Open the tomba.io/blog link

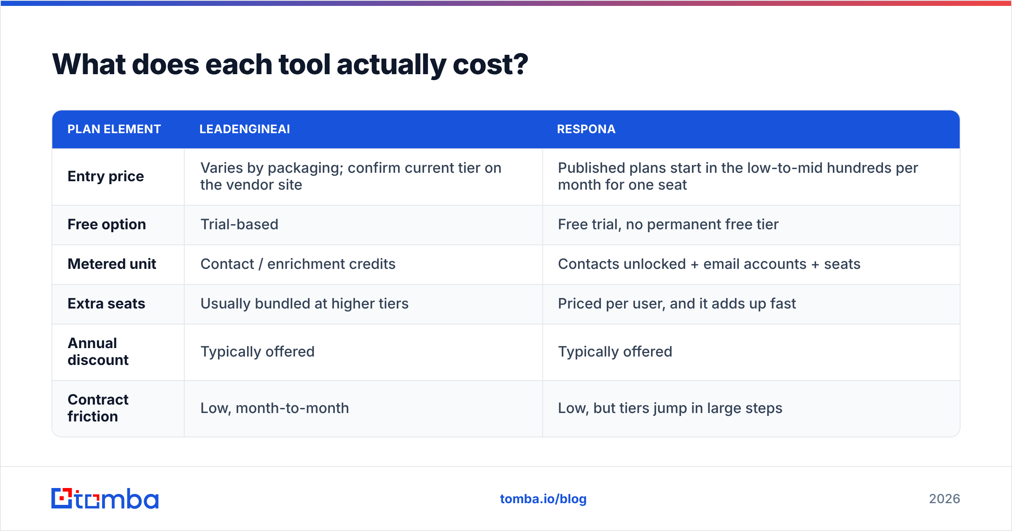pyautogui.click(x=543, y=499)
